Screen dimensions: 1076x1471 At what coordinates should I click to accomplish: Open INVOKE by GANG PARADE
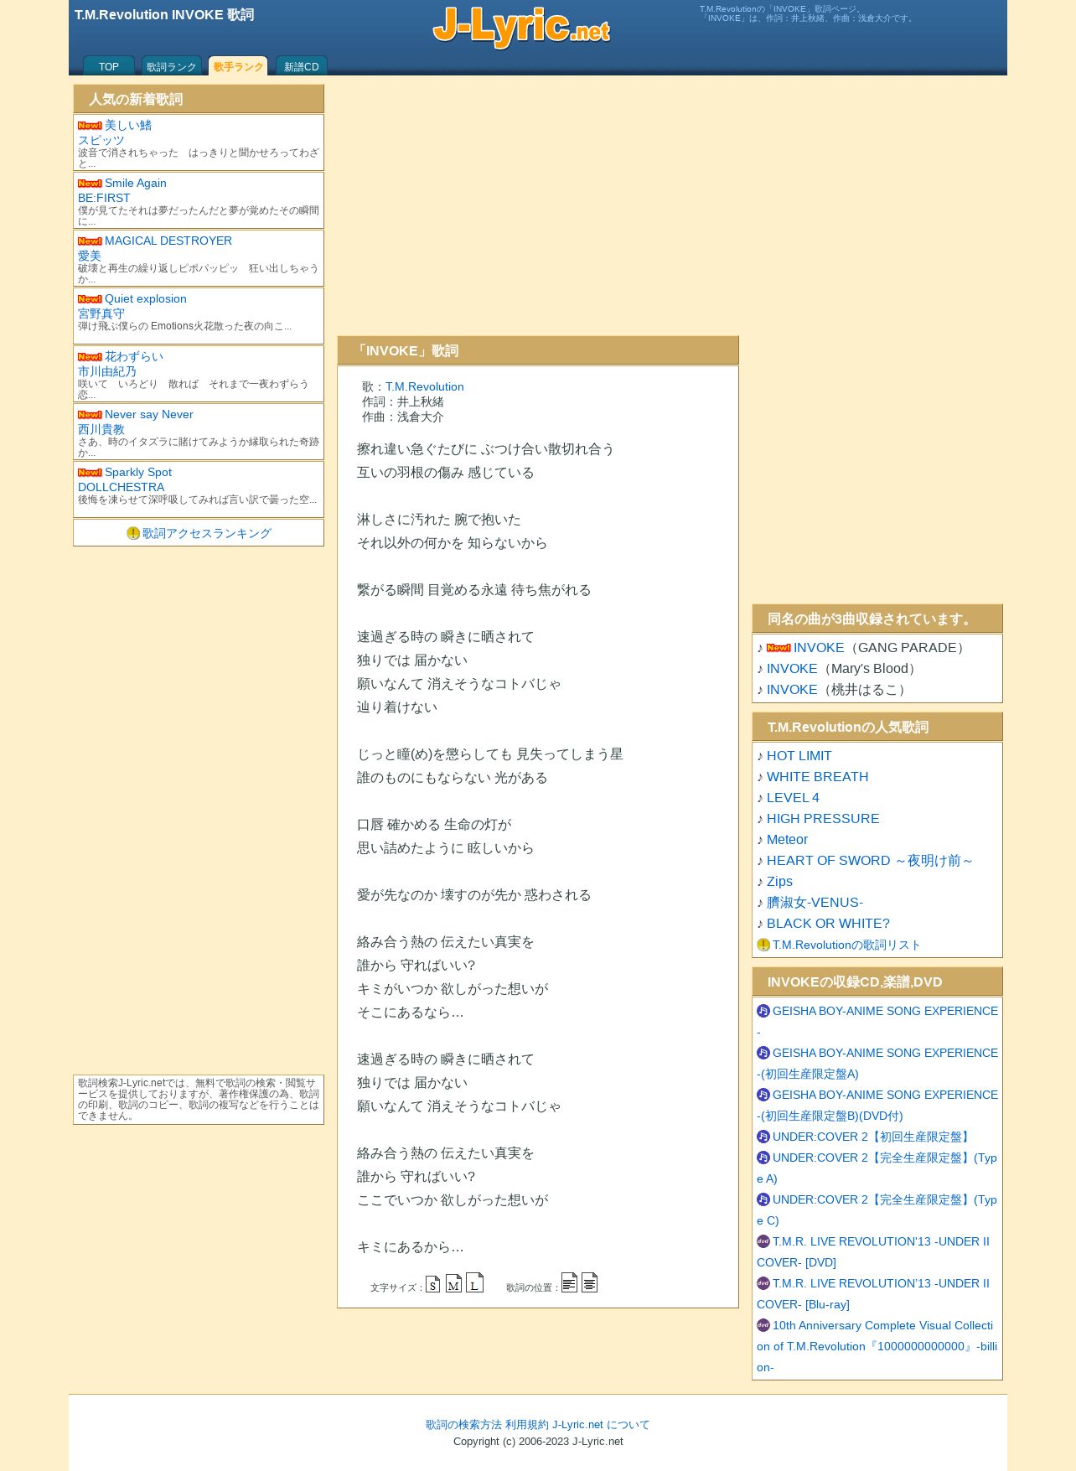[819, 648]
